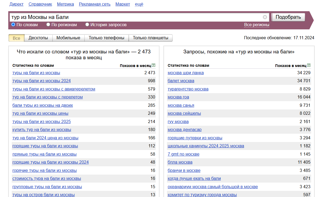Open 'океанариум москва самый большой в москве'

213,187
